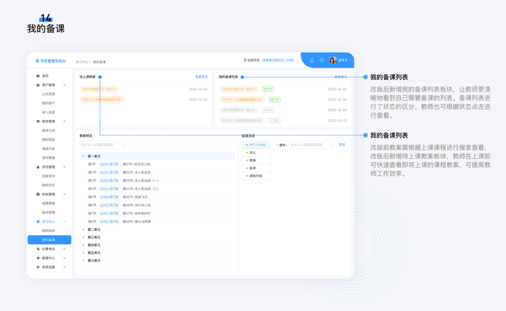
Task: Go to 我的培训 in sidebar
Action: (x=48, y=231)
